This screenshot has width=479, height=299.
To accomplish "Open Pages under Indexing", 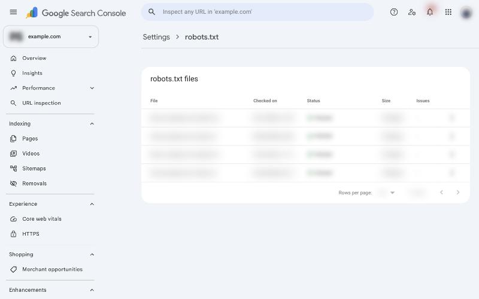I will [x=30, y=139].
